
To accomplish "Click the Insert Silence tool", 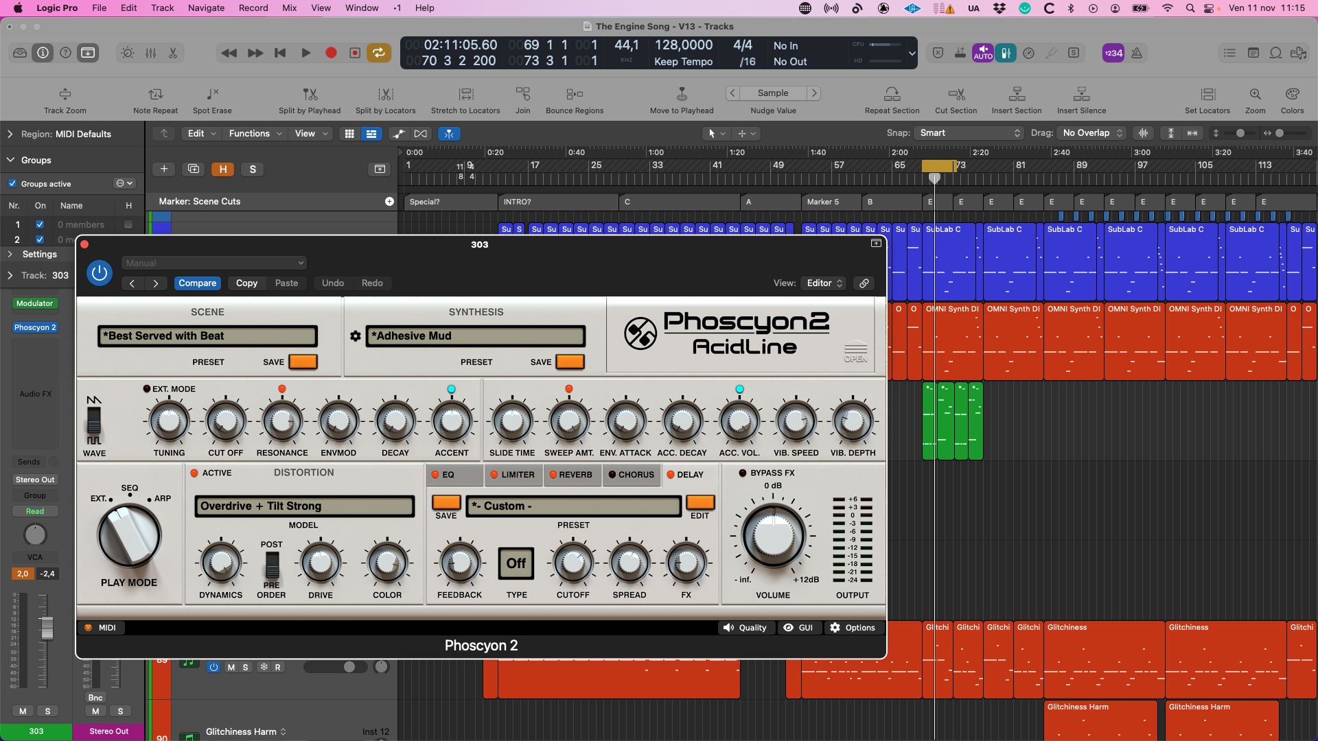I will [1082, 100].
